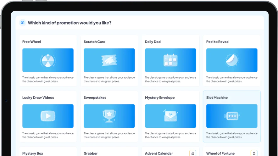Click the trophy icon in Sweepstakes
Image resolution: width=278 pixels, height=156 pixels.
(109, 116)
